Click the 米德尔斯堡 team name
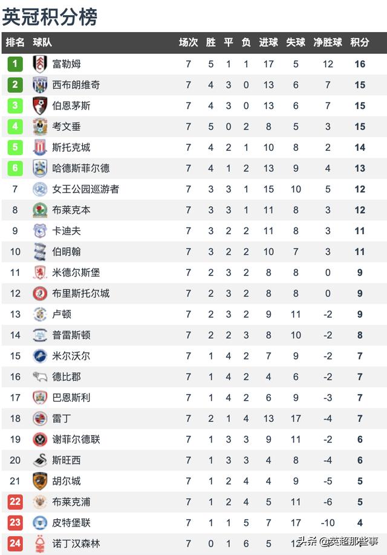This screenshot has height=555, width=387. [x=76, y=272]
